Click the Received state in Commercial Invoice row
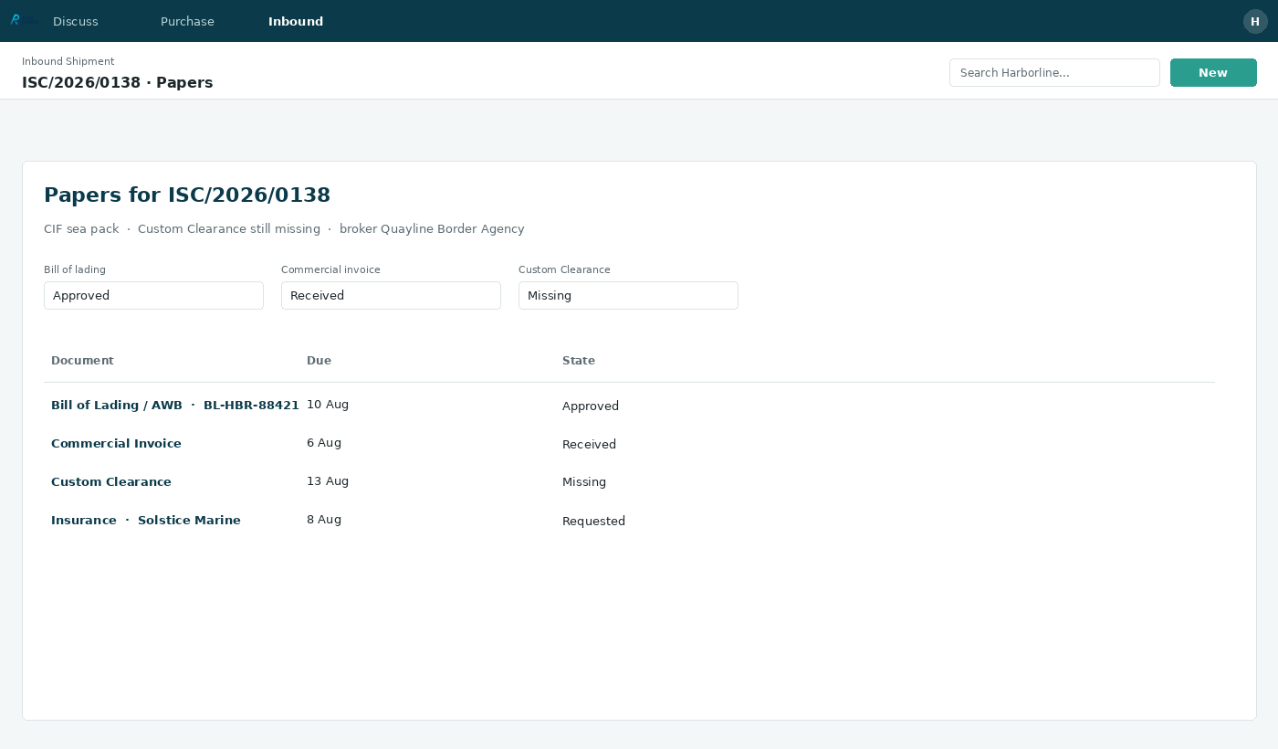This screenshot has height=749, width=1278. click(589, 445)
